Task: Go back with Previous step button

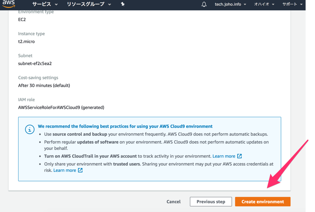Action: tap(211, 202)
